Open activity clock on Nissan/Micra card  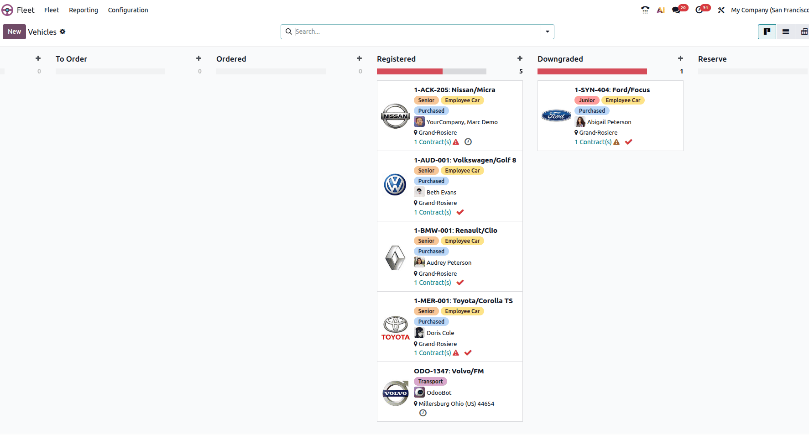[468, 142]
